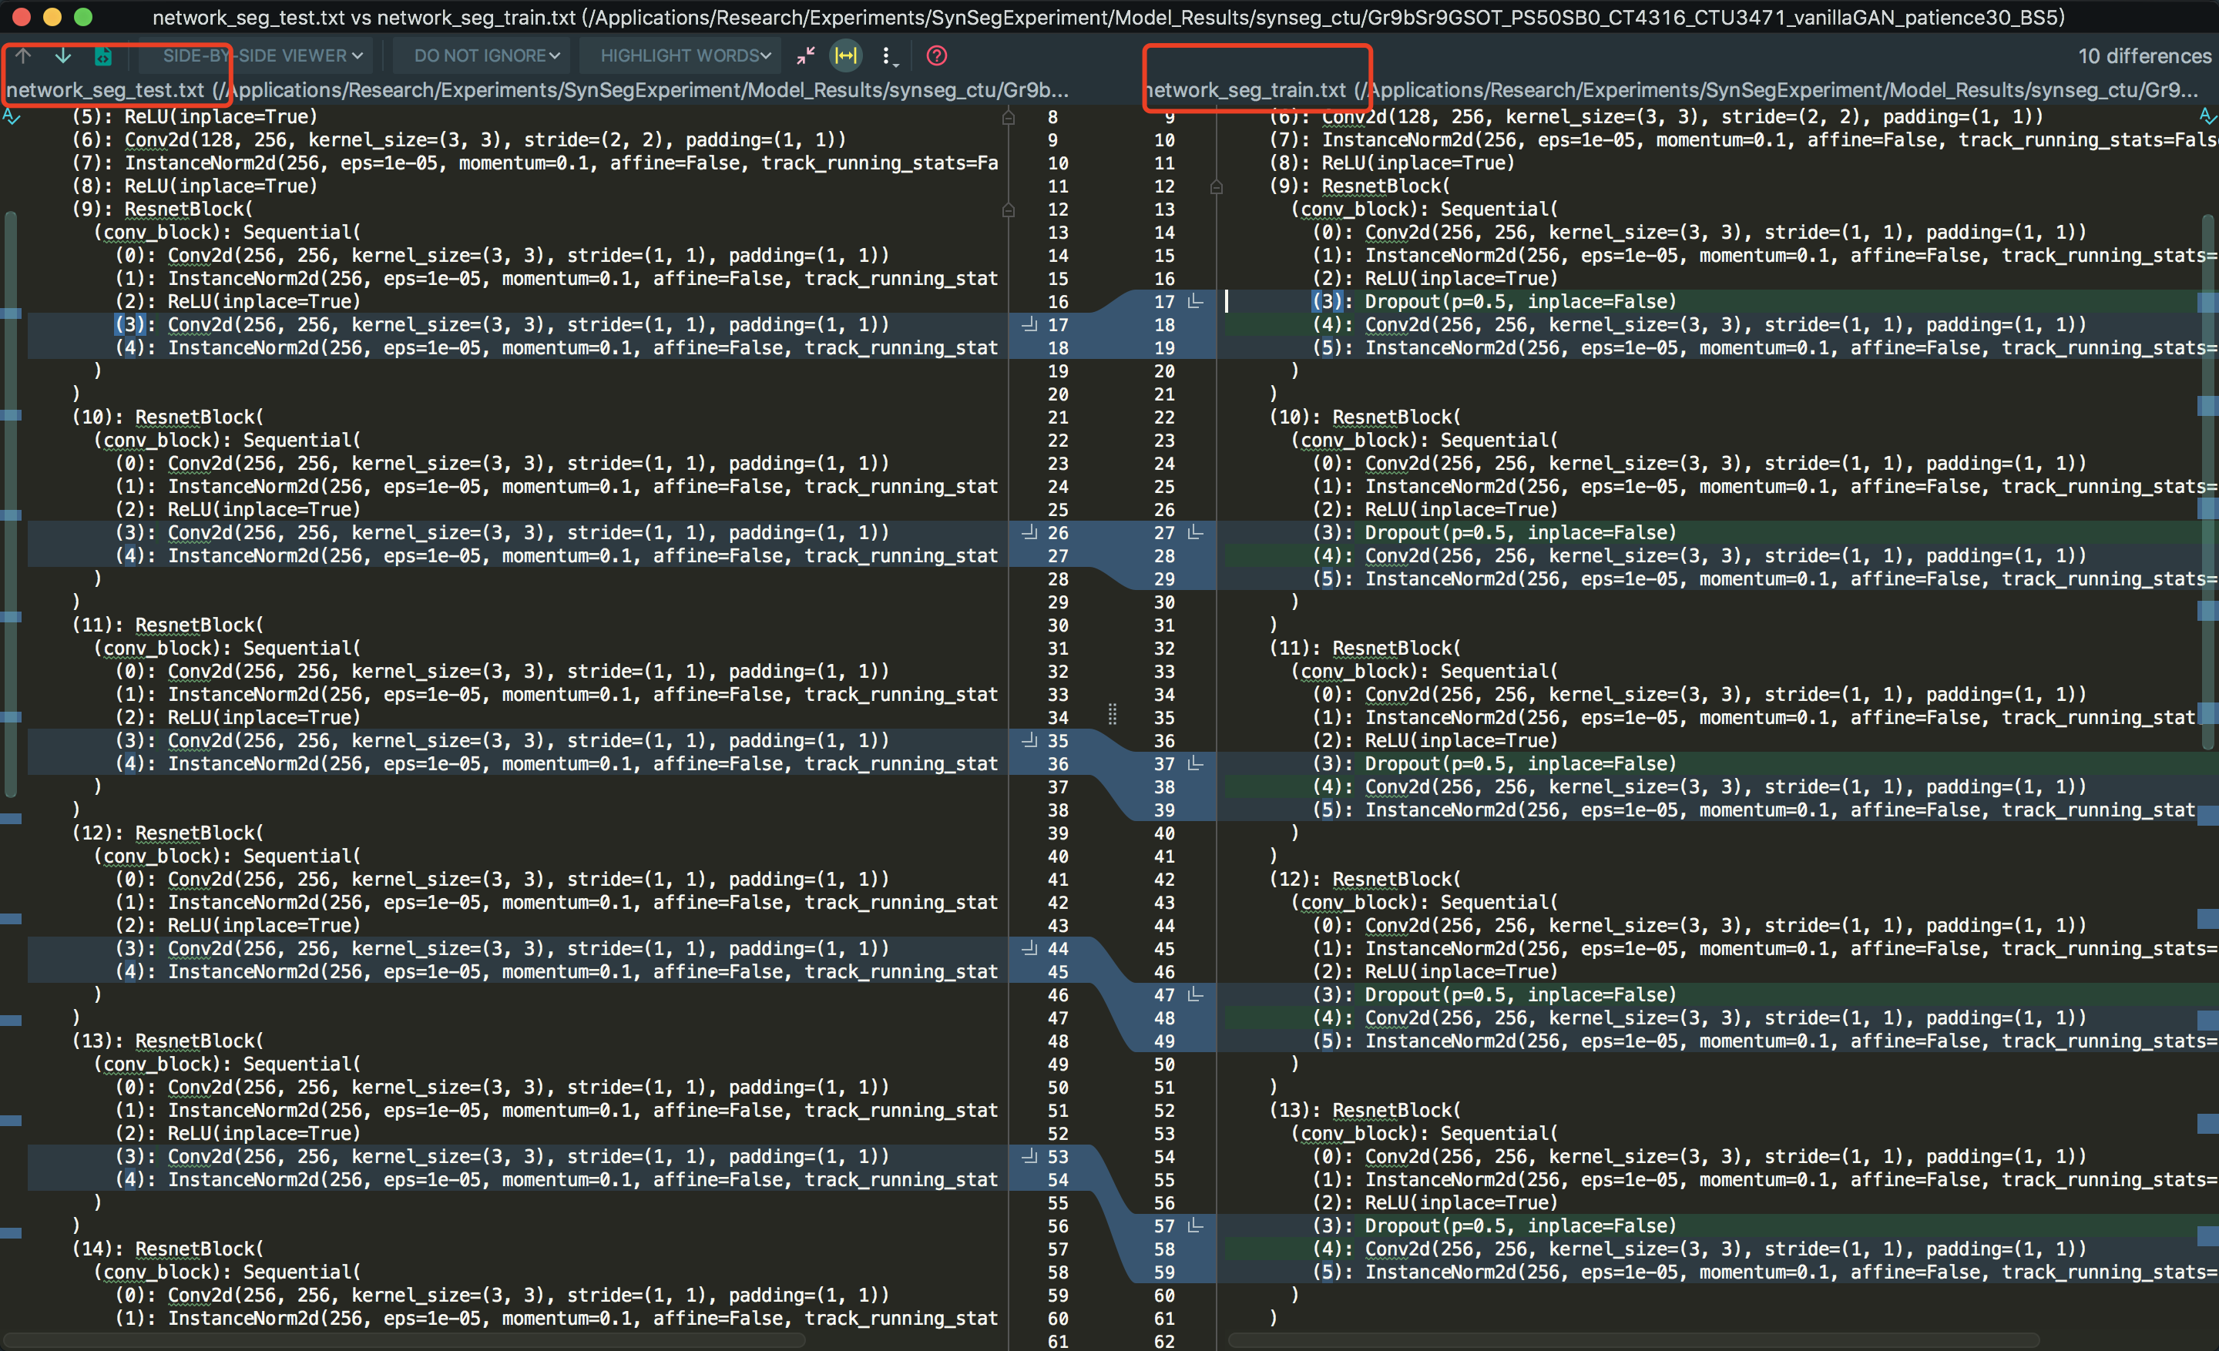Accept left change at left line 26
This screenshot has height=1351, width=2219.
pos(1029,532)
